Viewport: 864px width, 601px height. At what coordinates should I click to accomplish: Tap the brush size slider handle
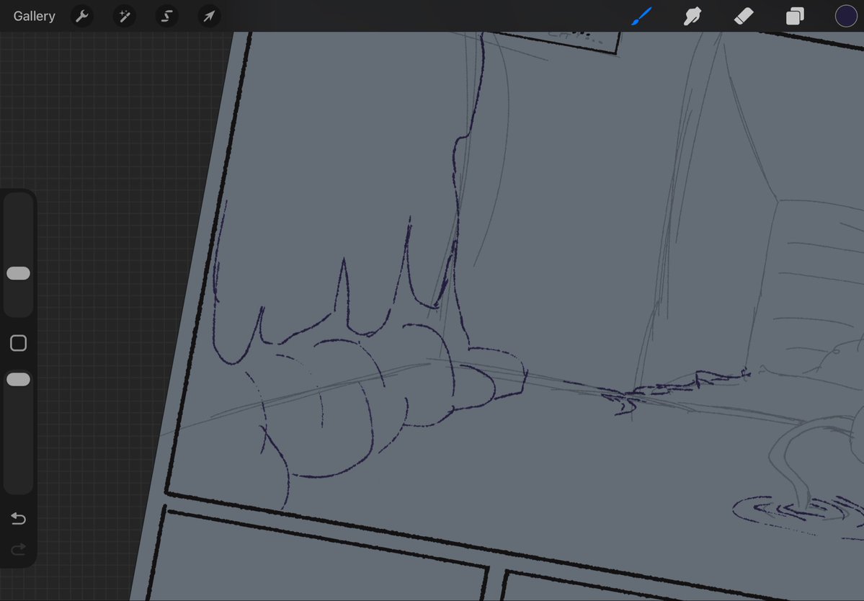18,273
